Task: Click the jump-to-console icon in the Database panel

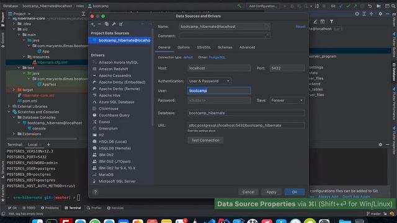Action: [323, 22]
